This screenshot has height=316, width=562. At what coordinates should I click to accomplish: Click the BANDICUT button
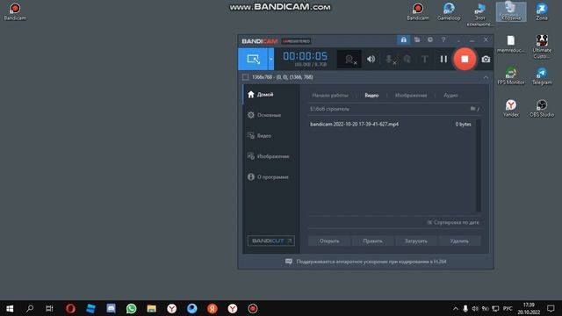271,241
